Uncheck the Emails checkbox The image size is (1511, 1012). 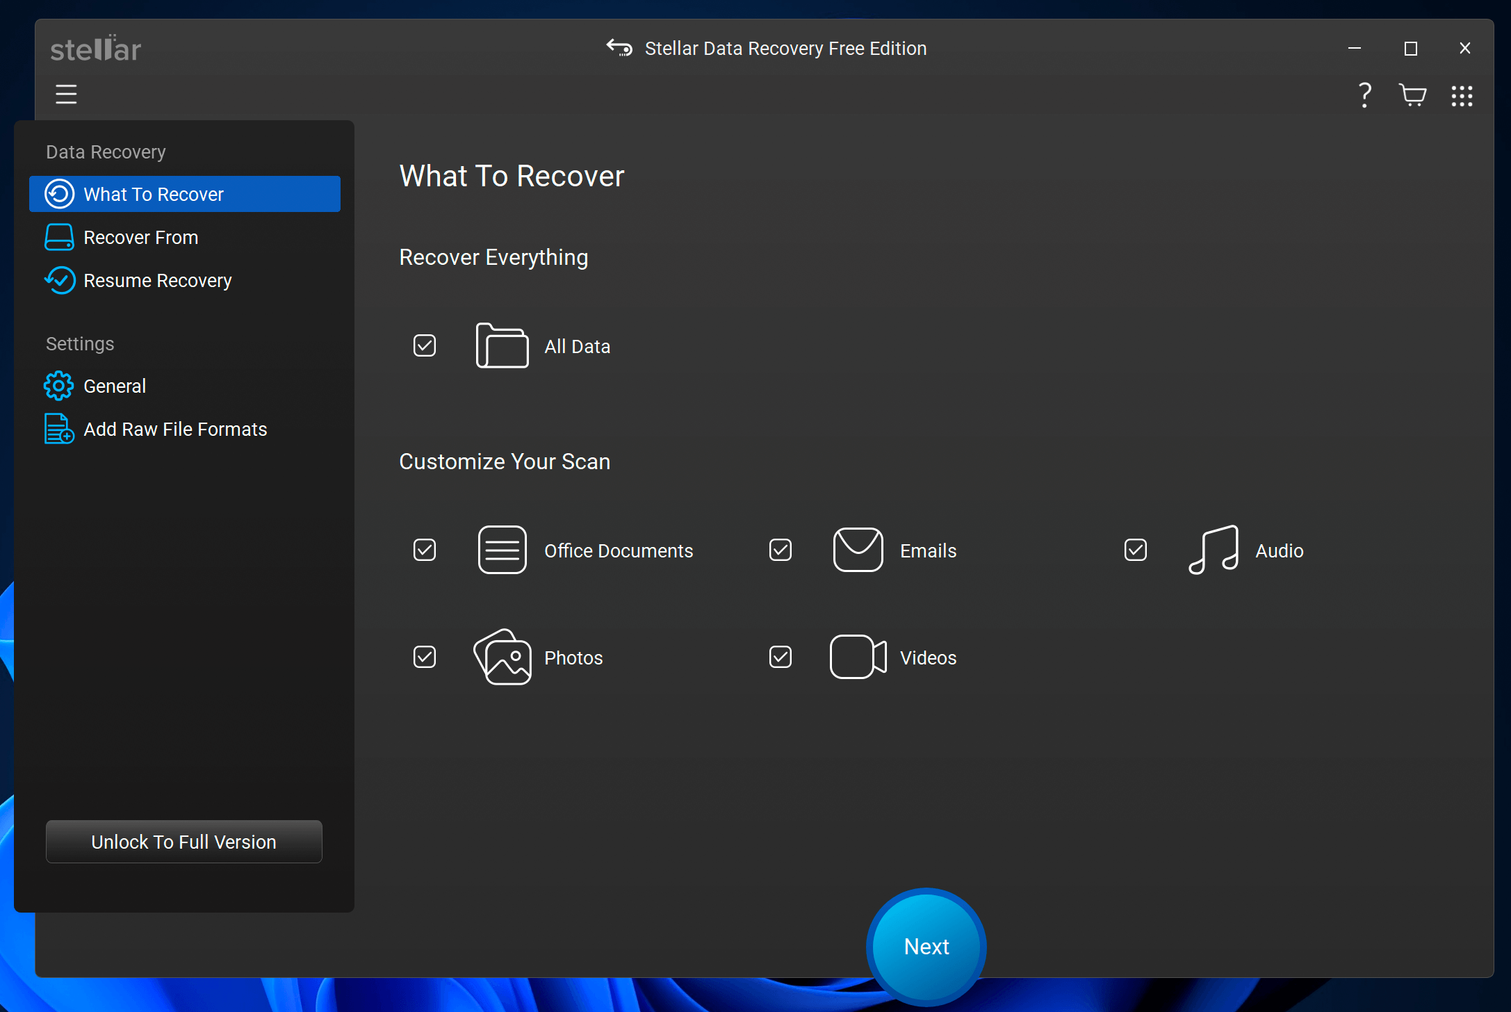[781, 550]
